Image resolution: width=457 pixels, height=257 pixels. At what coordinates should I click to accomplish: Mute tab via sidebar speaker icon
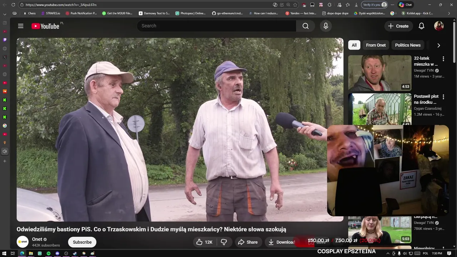coord(5,151)
